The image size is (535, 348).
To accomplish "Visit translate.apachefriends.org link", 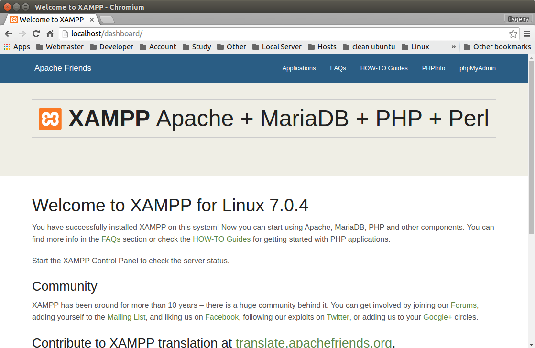I will click(314, 342).
